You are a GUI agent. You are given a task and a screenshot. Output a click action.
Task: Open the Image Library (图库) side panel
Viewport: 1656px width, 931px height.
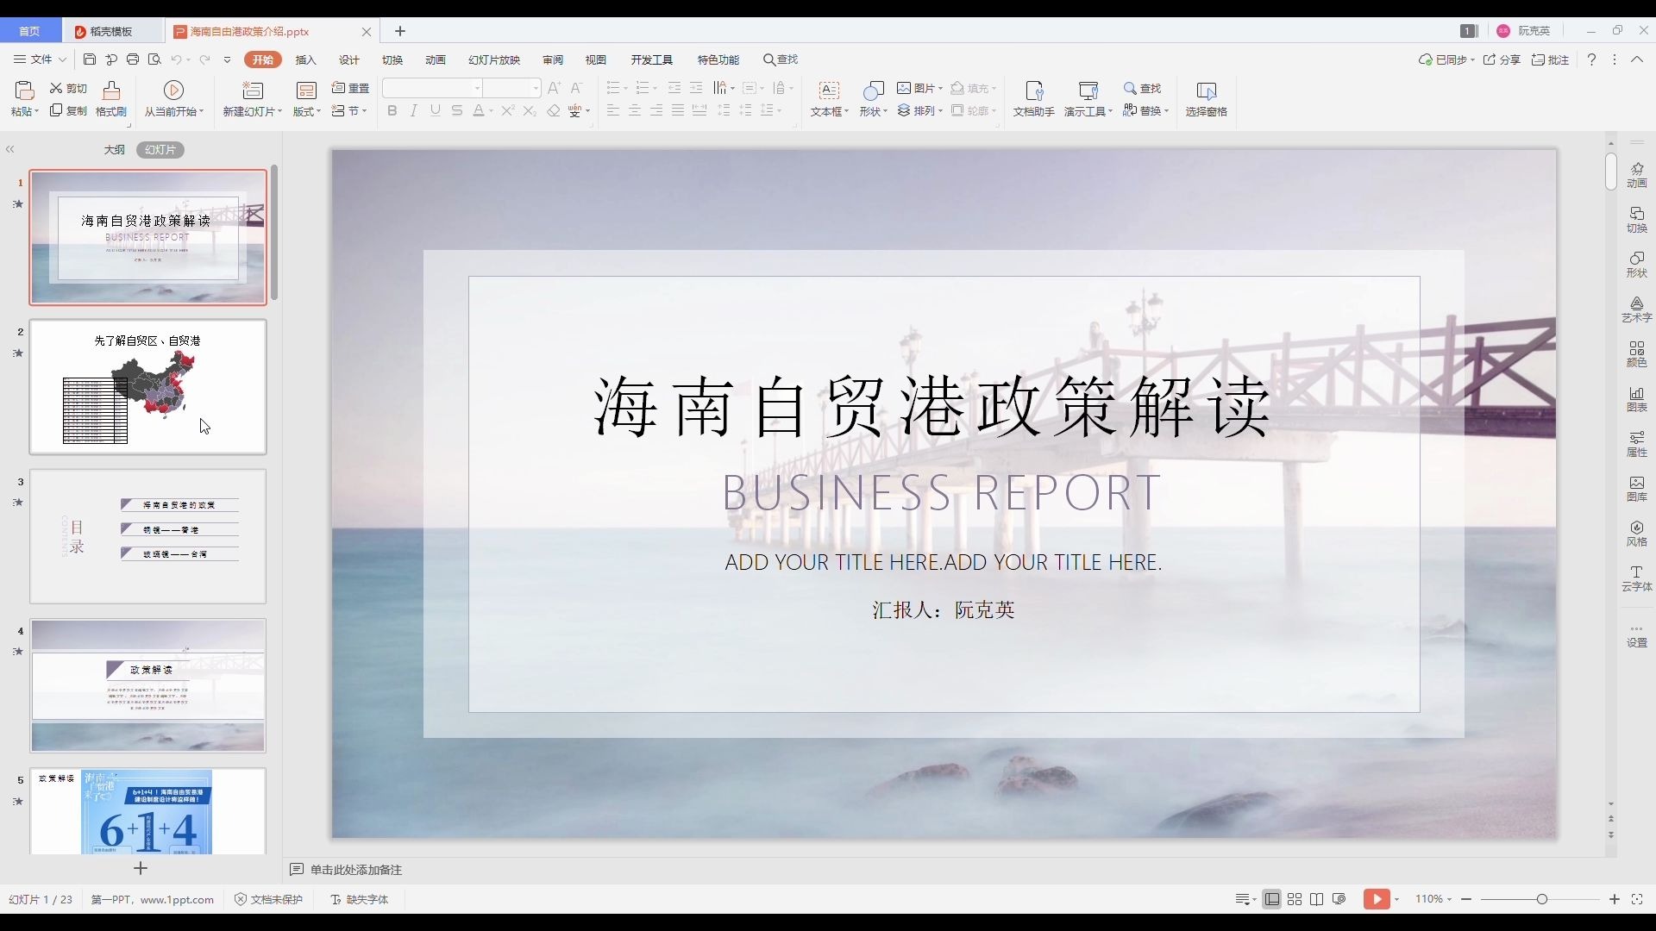coord(1637,488)
